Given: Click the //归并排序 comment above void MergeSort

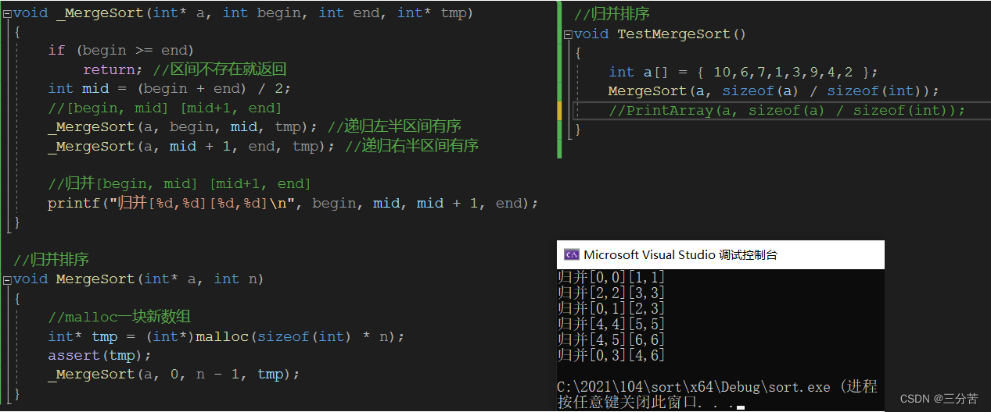Looking at the screenshot, I should point(51,260).
